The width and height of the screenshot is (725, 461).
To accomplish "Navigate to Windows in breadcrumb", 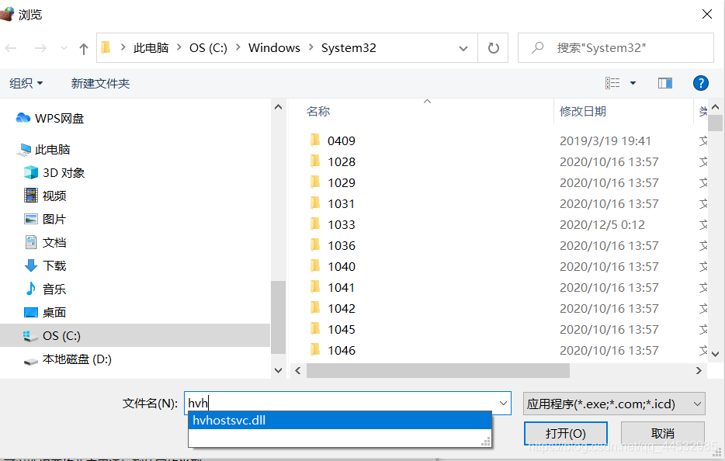I will click(274, 48).
